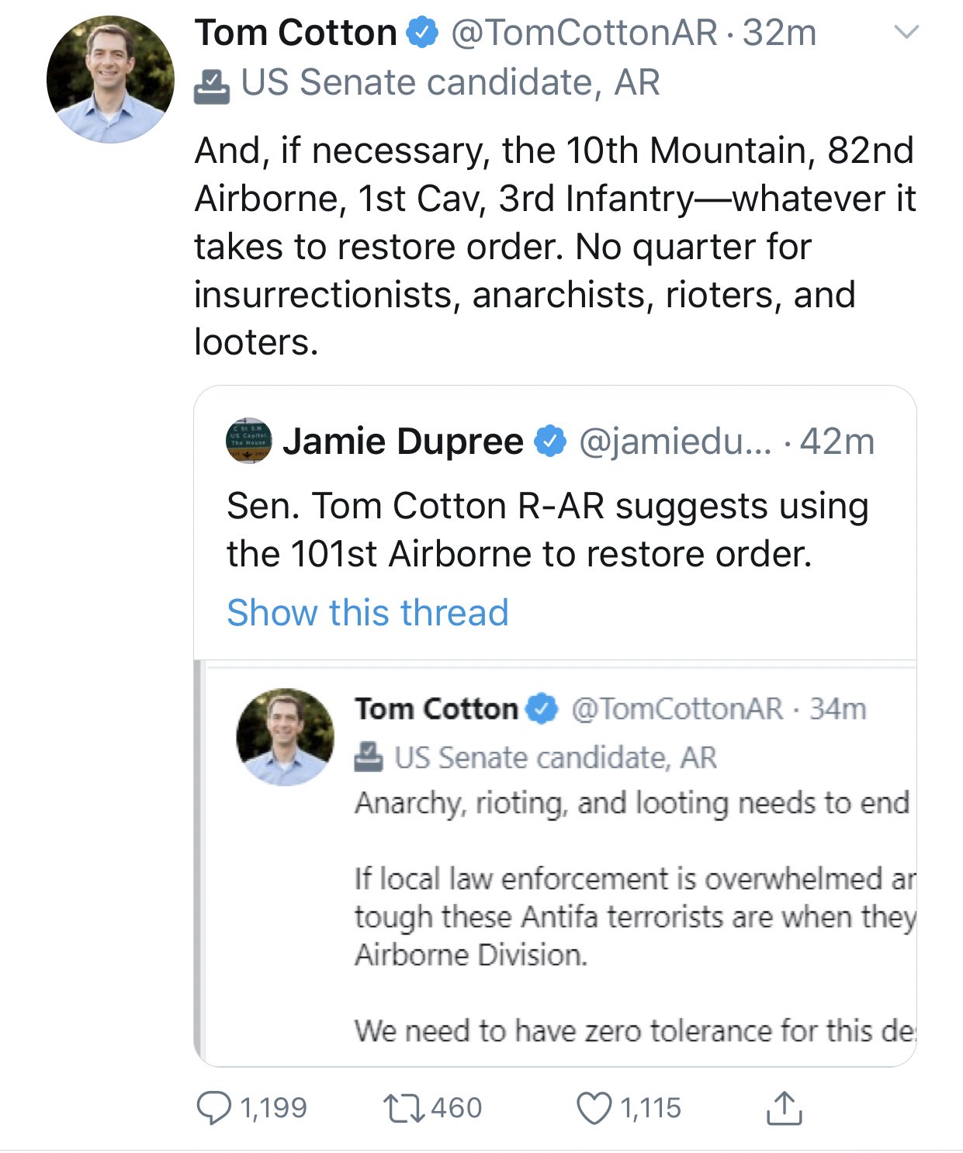Click the Tom Cotton display name at top

coord(296,33)
